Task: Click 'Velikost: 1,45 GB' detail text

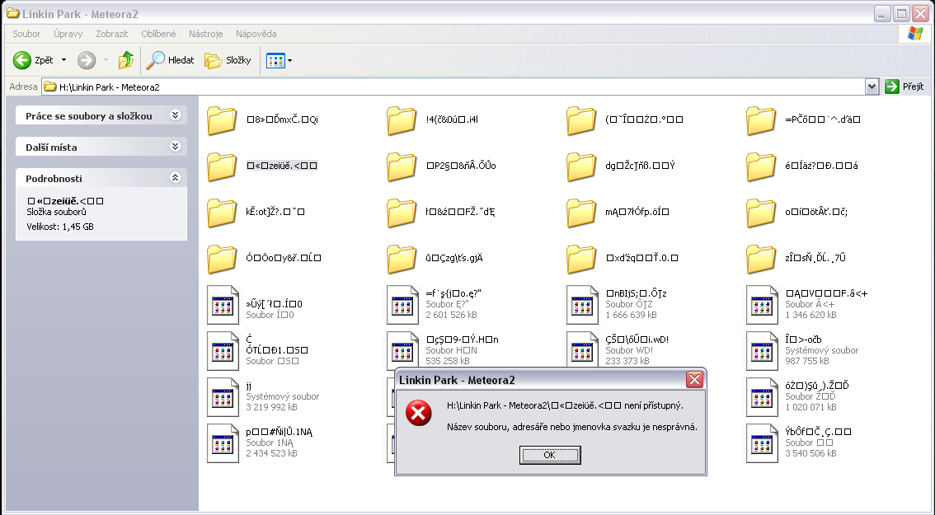Action: click(60, 227)
